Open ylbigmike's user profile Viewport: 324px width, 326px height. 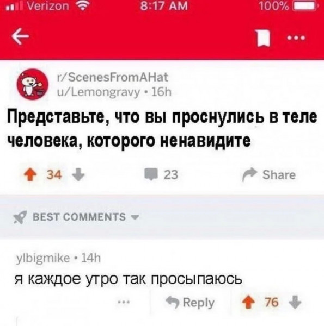point(43,258)
